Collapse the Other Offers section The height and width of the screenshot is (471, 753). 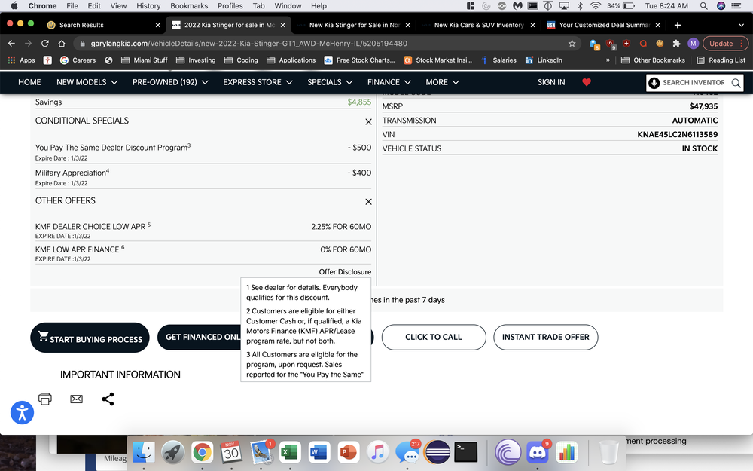pyautogui.click(x=368, y=201)
